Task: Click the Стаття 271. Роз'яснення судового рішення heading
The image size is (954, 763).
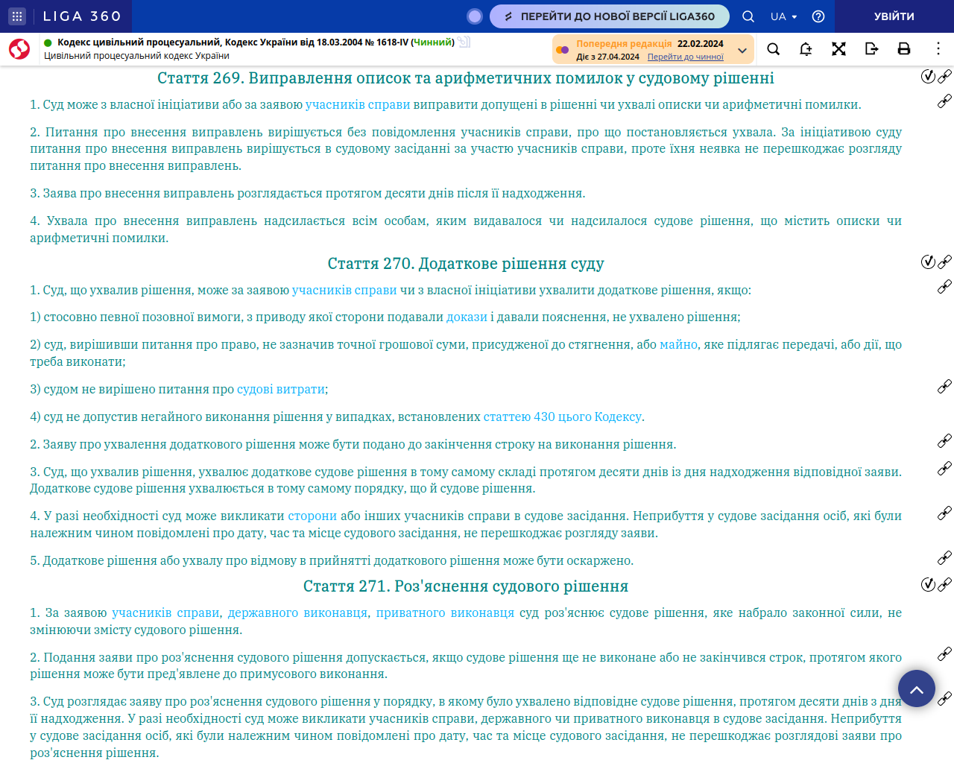Action: click(466, 586)
